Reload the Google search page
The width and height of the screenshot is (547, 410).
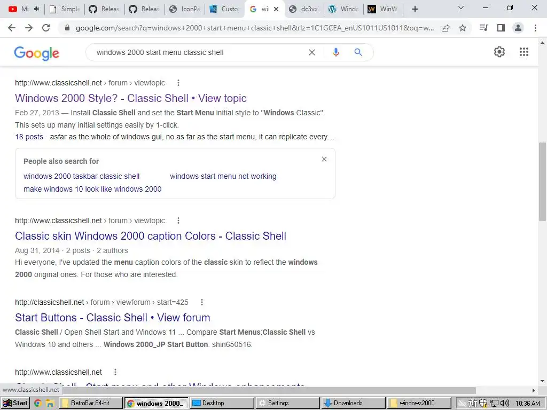click(x=46, y=28)
